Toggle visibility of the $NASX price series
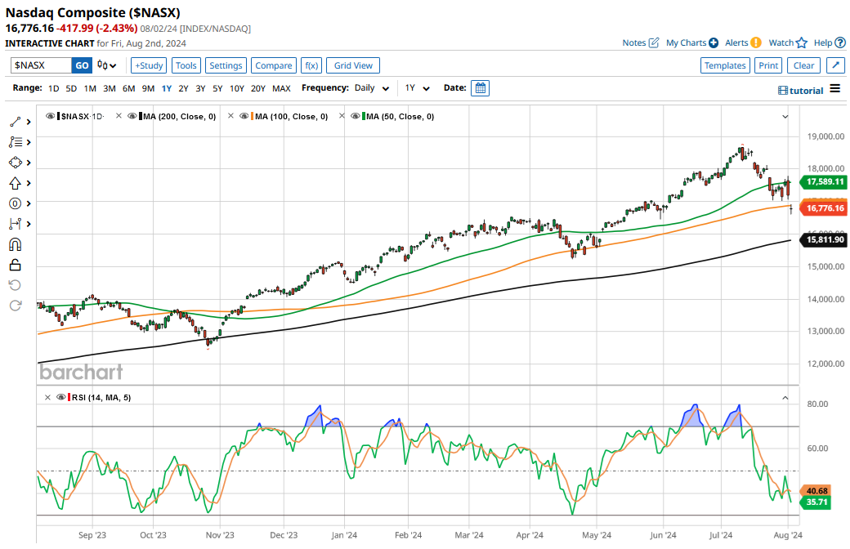Image resolution: width=850 pixels, height=549 pixels. 51,117
